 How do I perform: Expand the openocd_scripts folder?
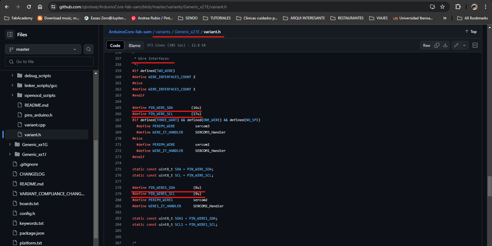[12, 95]
